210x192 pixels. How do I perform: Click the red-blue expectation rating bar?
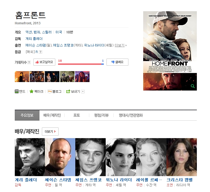(x=81, y=64)
